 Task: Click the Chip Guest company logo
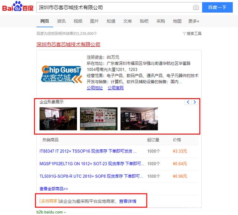[x=62, y=74]
